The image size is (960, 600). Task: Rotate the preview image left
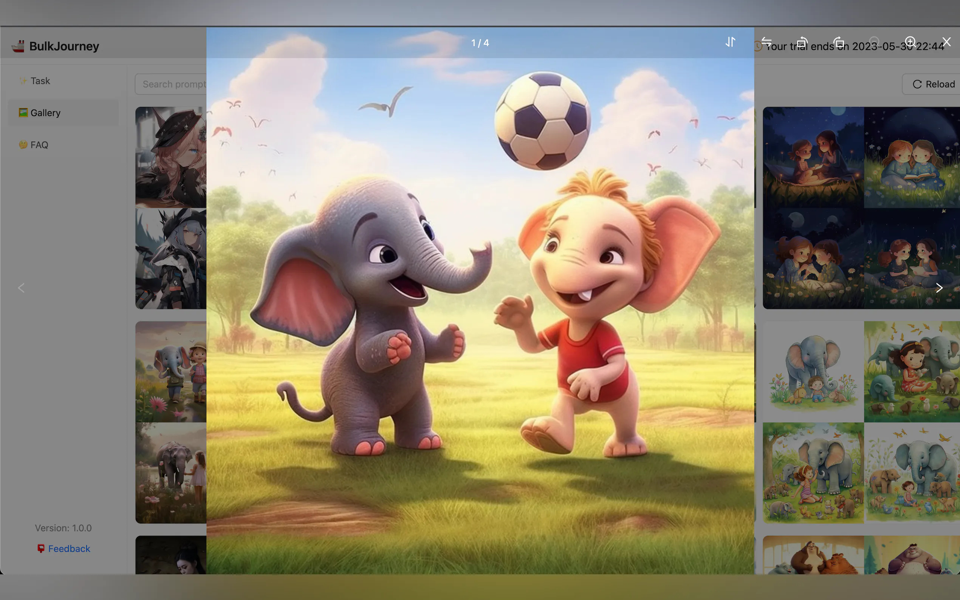coord(802,42)
